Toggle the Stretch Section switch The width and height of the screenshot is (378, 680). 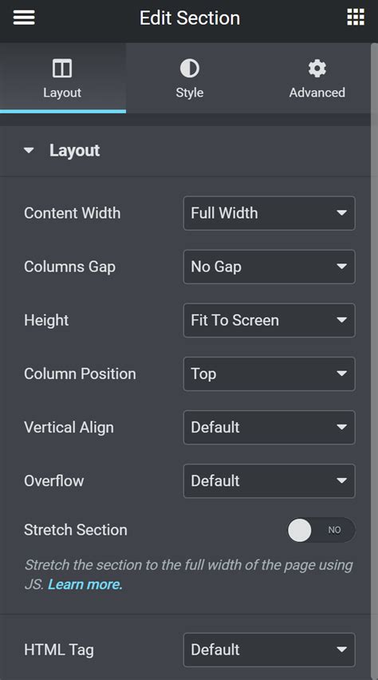(x=321, y=530)
